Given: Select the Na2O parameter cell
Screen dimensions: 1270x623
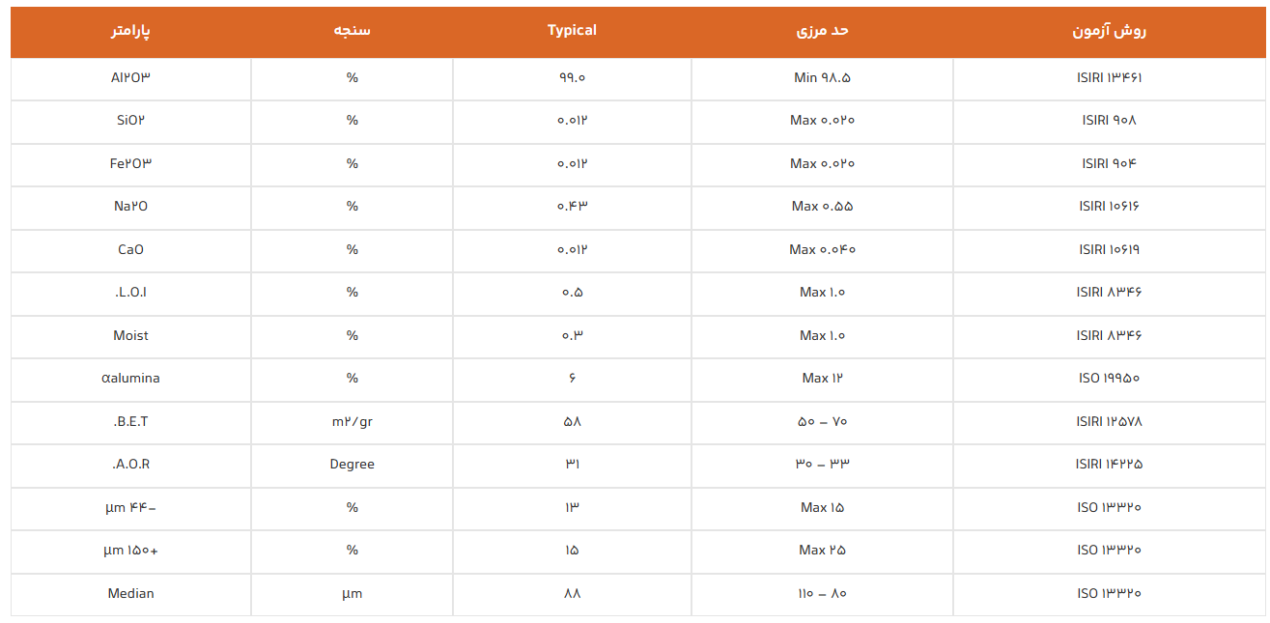Looking at the screenshot, I should (130, 207).
